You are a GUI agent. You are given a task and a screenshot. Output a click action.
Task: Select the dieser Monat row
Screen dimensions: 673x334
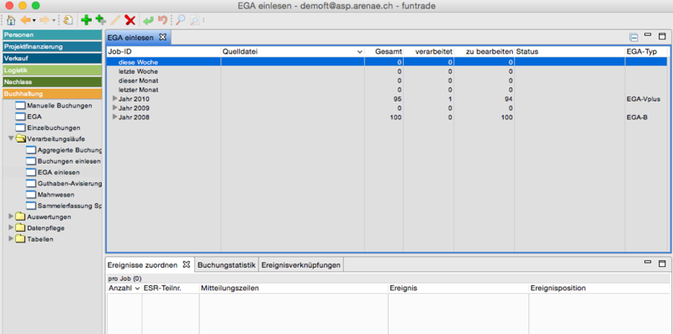(x=387, y=81)
